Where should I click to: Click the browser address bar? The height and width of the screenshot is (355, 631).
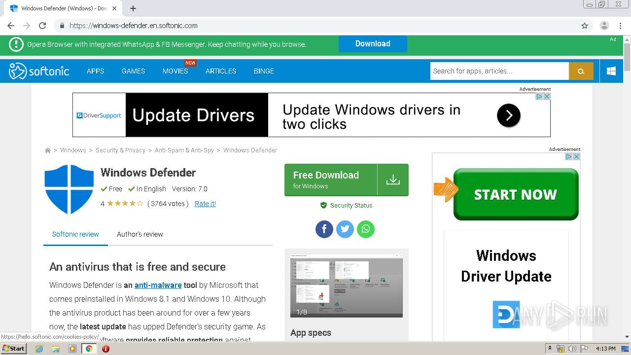pos(315,26)
